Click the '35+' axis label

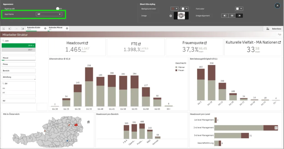275,103
